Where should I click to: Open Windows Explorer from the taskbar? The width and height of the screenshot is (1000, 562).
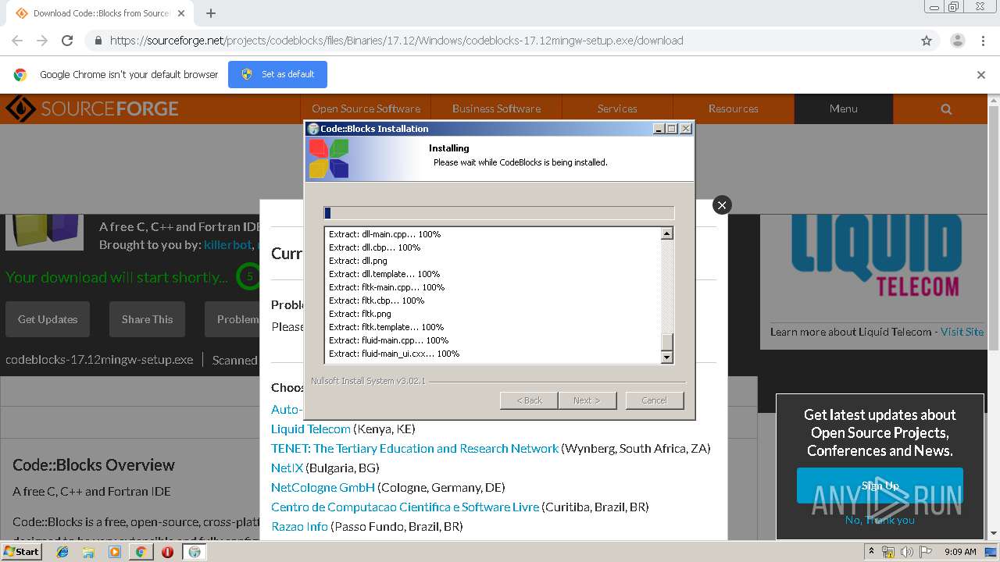coord(88,552)
